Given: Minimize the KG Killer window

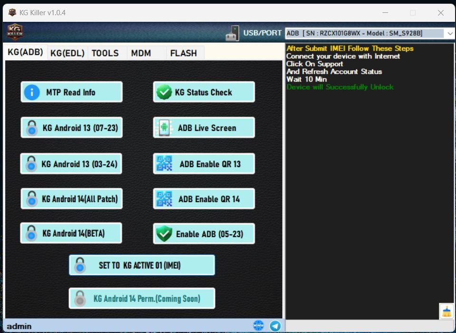Looking at the screenshot, I should click(385, 13).
